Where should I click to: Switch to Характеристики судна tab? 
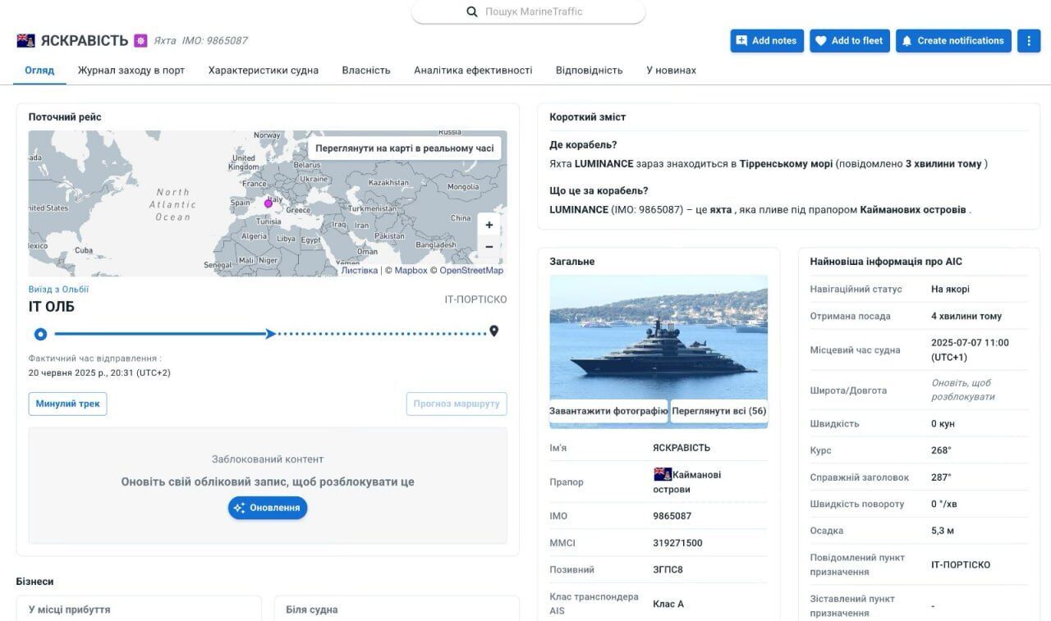point(264,71)
